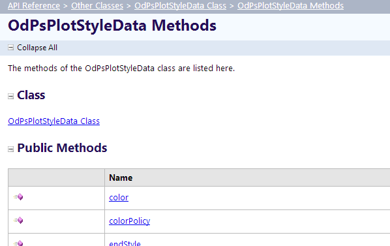This screenshot has height=246, width=390.
Task: Open the API Reference breadcrumb link
Action: click(34, 5)
